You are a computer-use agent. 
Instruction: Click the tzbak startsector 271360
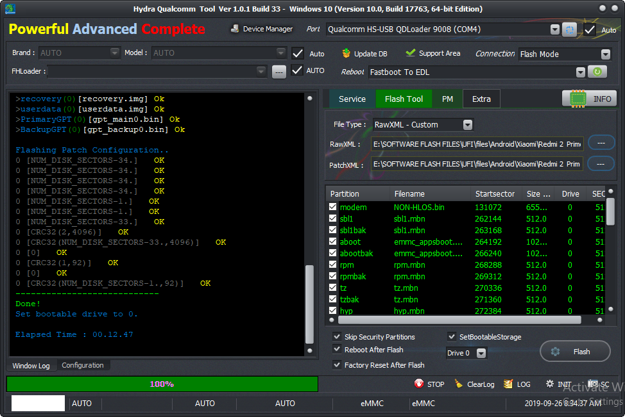tap(488, 299)
